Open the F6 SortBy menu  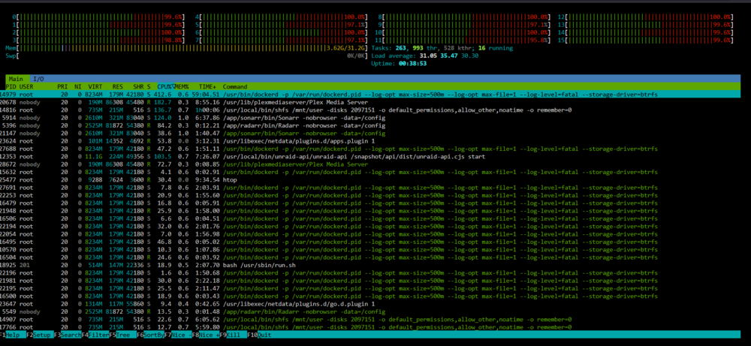[x=150, y=335]
